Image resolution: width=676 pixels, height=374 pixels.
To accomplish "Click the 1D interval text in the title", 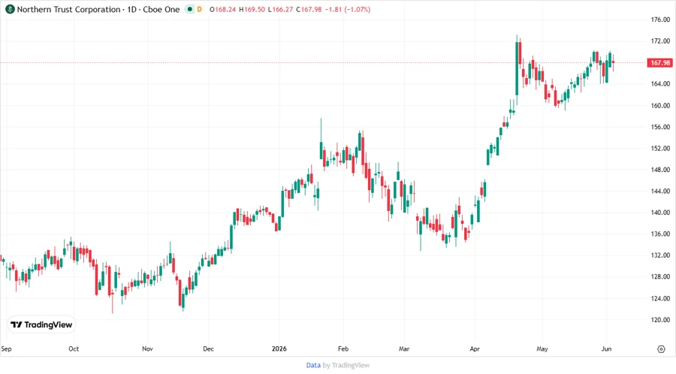I will [x=132, y=9].
